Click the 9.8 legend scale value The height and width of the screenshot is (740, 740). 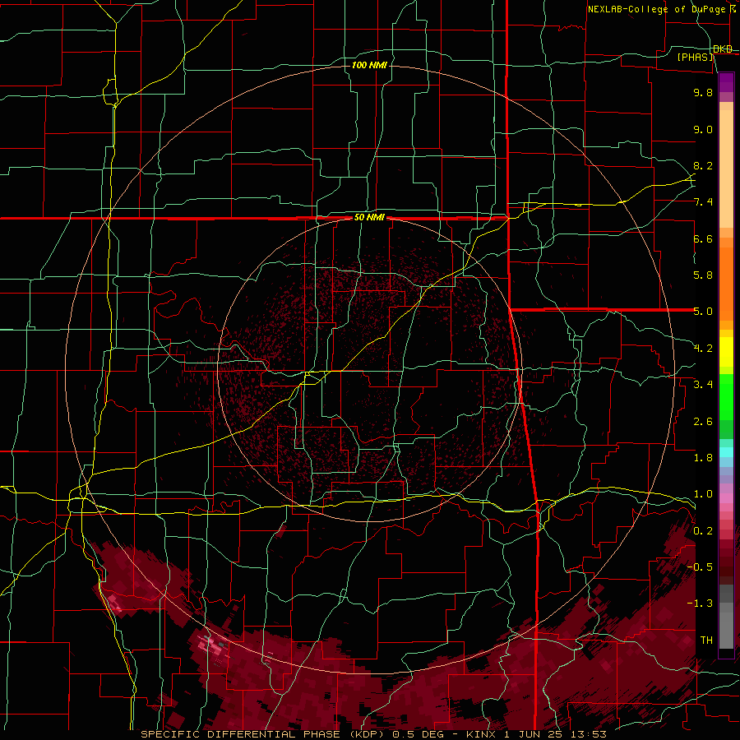pyautogui.click(x=703, y=92)
